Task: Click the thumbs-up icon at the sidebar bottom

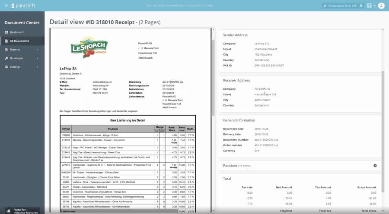Action: [9, 211]
